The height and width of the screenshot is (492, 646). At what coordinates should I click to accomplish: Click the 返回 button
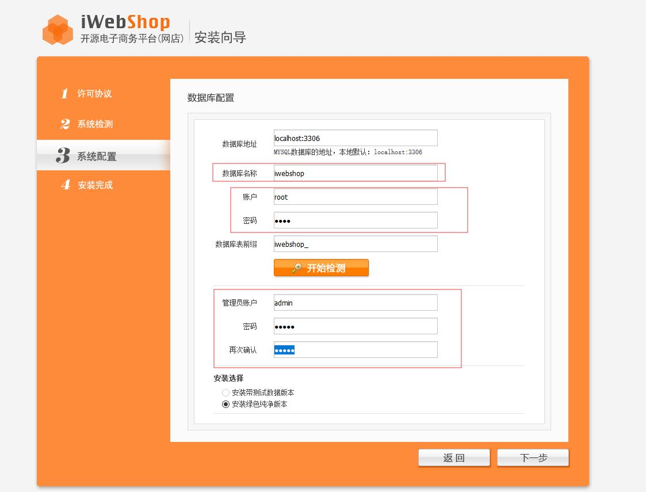tap(454, 457)
